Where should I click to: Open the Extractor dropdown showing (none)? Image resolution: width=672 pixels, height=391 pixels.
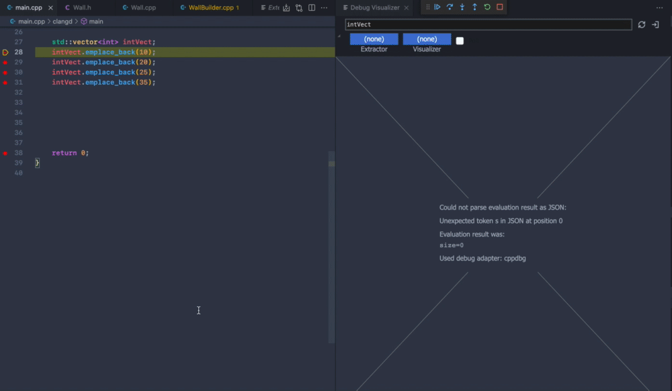click(374, 38)
